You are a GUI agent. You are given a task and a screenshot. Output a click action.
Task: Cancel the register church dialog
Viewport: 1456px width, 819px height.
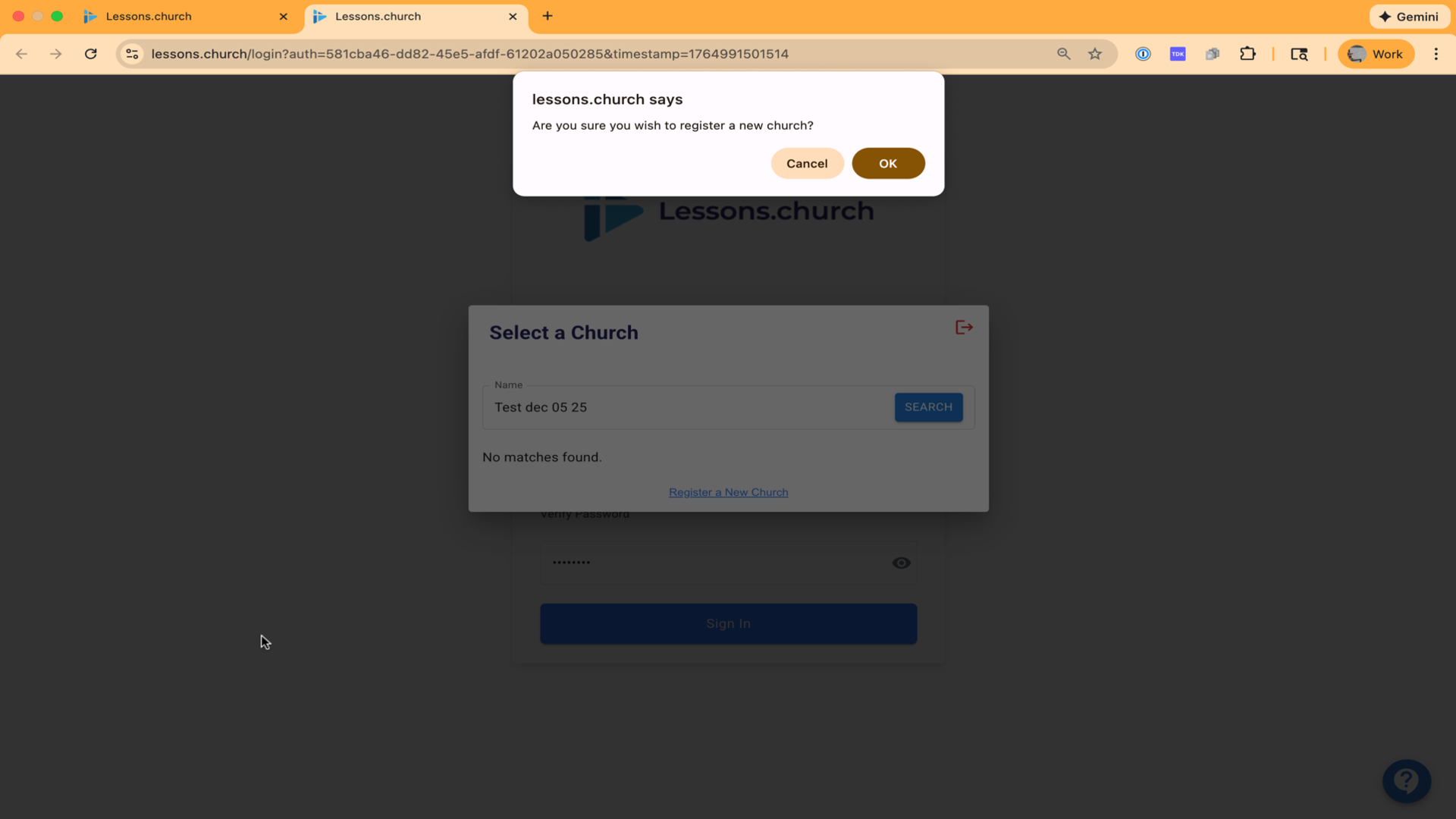(x=807, y=163)
